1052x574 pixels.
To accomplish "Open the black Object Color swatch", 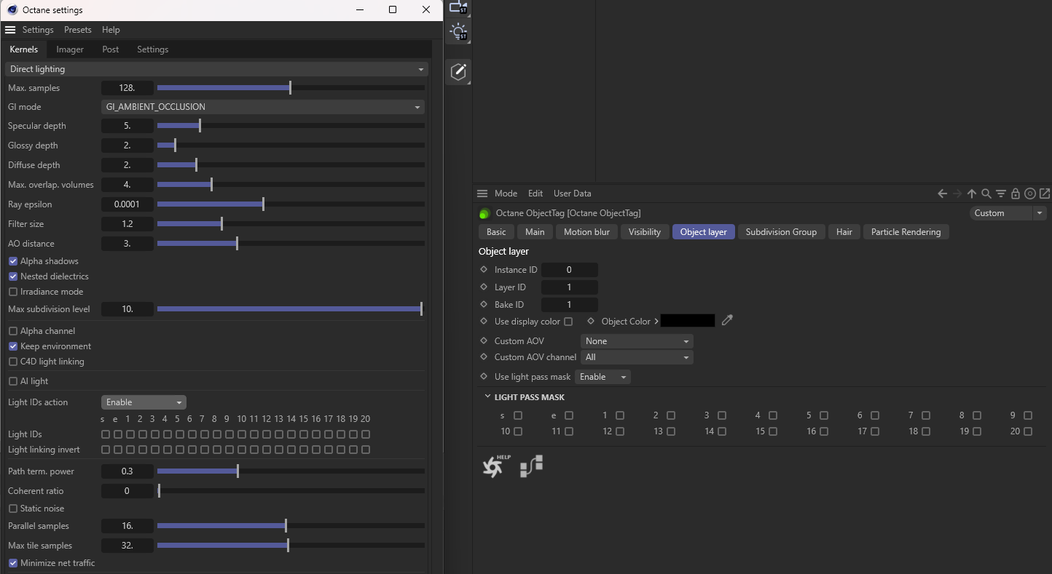I will pyautogui.click(x=688, y=321).
